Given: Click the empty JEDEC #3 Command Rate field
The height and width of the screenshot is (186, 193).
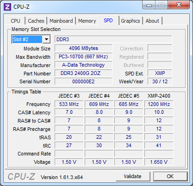Looking at the screenshot, I should tap(69, 154).
